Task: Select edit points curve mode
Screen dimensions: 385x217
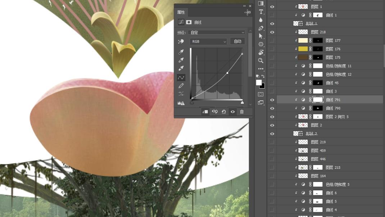Action: coord(181,78)
